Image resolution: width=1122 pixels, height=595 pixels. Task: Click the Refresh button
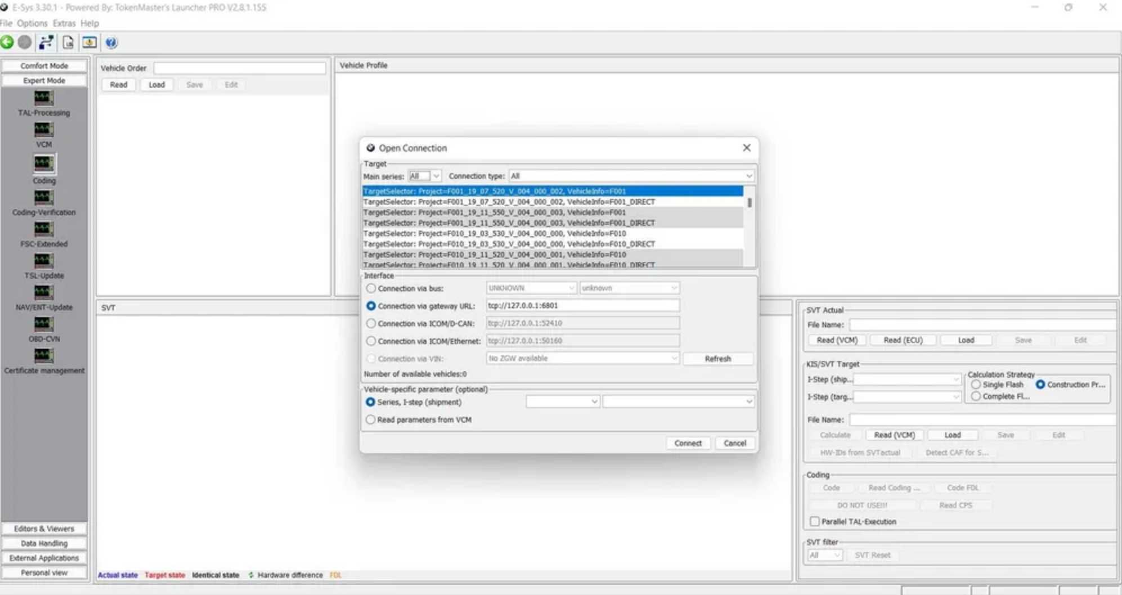718,358
